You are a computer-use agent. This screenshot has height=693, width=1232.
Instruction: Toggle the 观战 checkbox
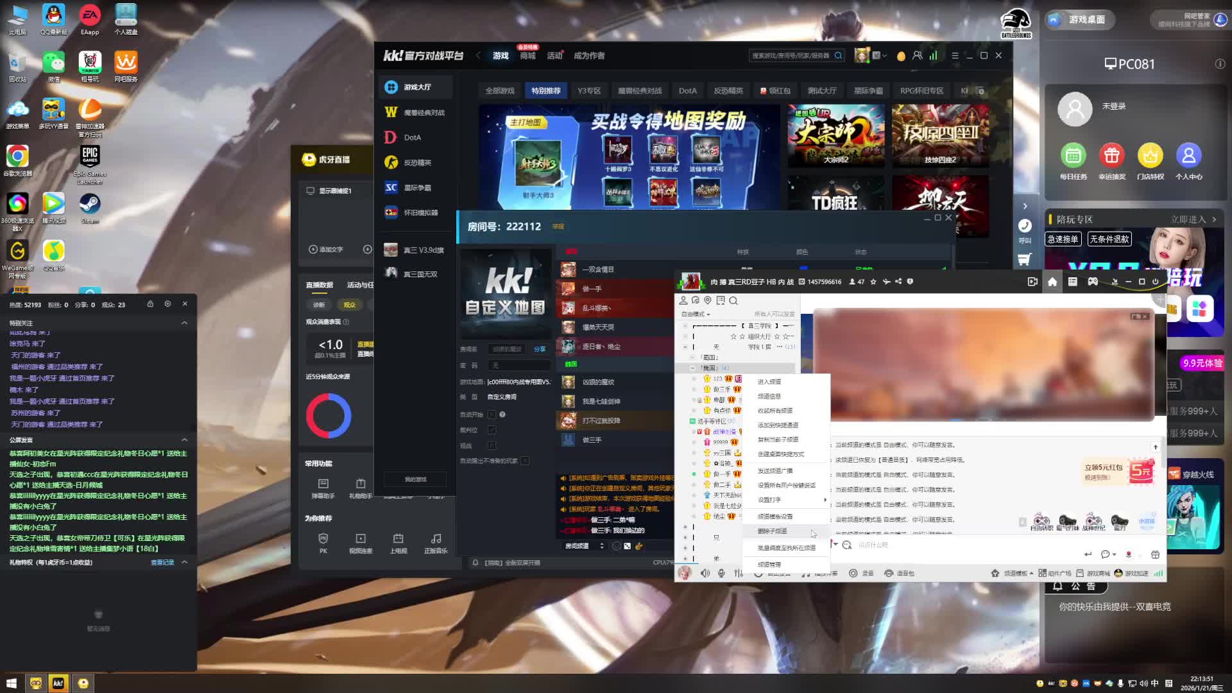point(492,445)
